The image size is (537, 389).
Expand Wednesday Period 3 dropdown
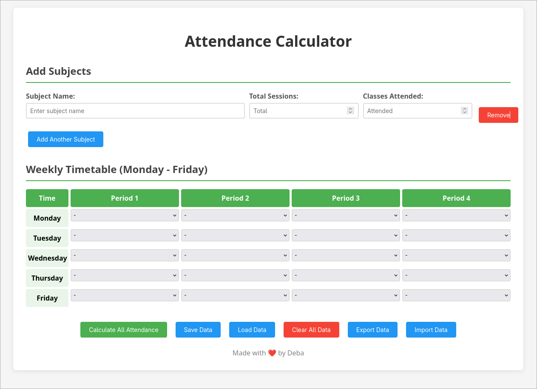point(346,256)
